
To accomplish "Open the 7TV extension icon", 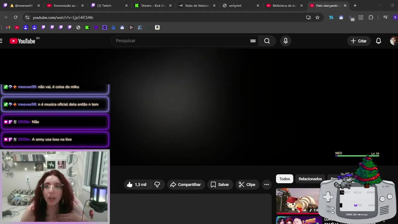I will pyautogui.click(x=331, y=17).
